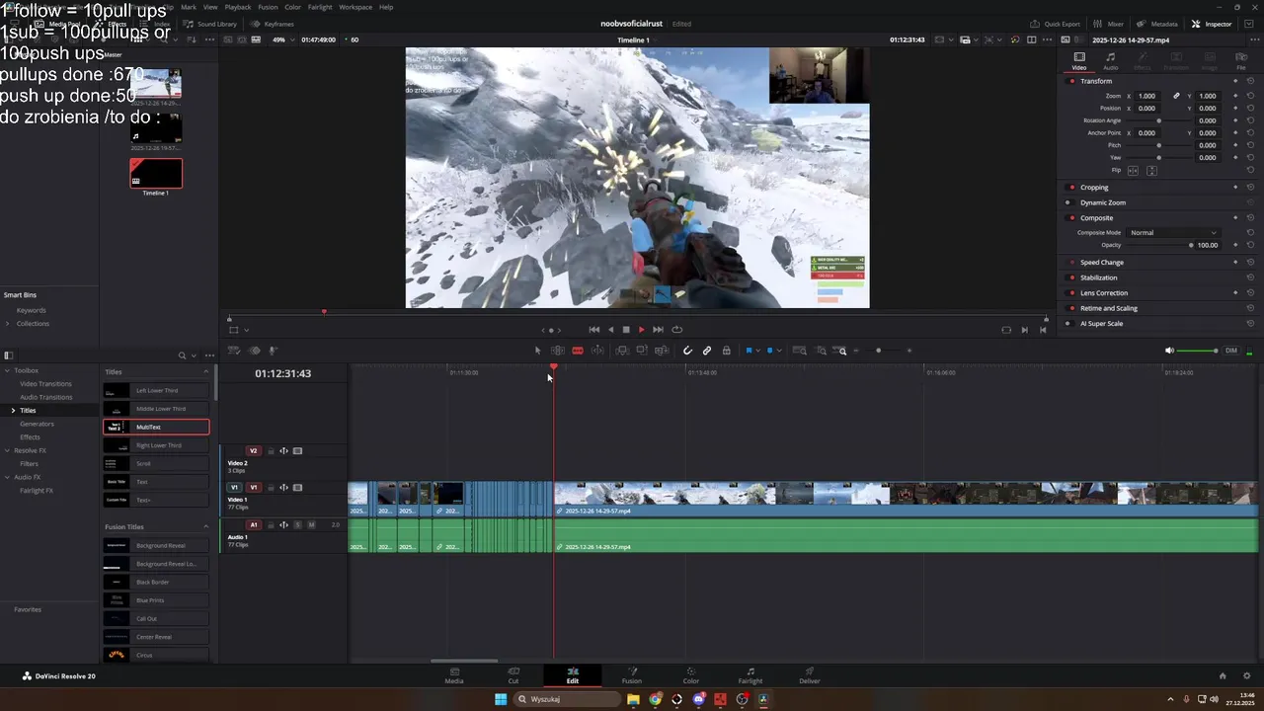
Task: Switch to File tab in Inspector
Action: coord(1241,61)
